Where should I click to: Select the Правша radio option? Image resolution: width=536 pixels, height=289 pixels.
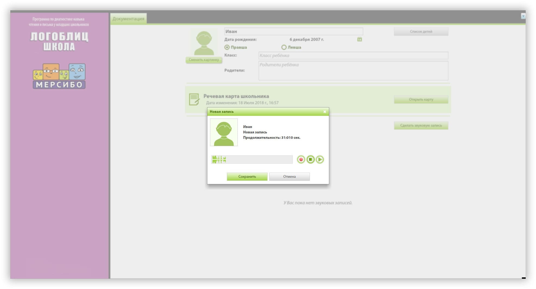[227, 47]
